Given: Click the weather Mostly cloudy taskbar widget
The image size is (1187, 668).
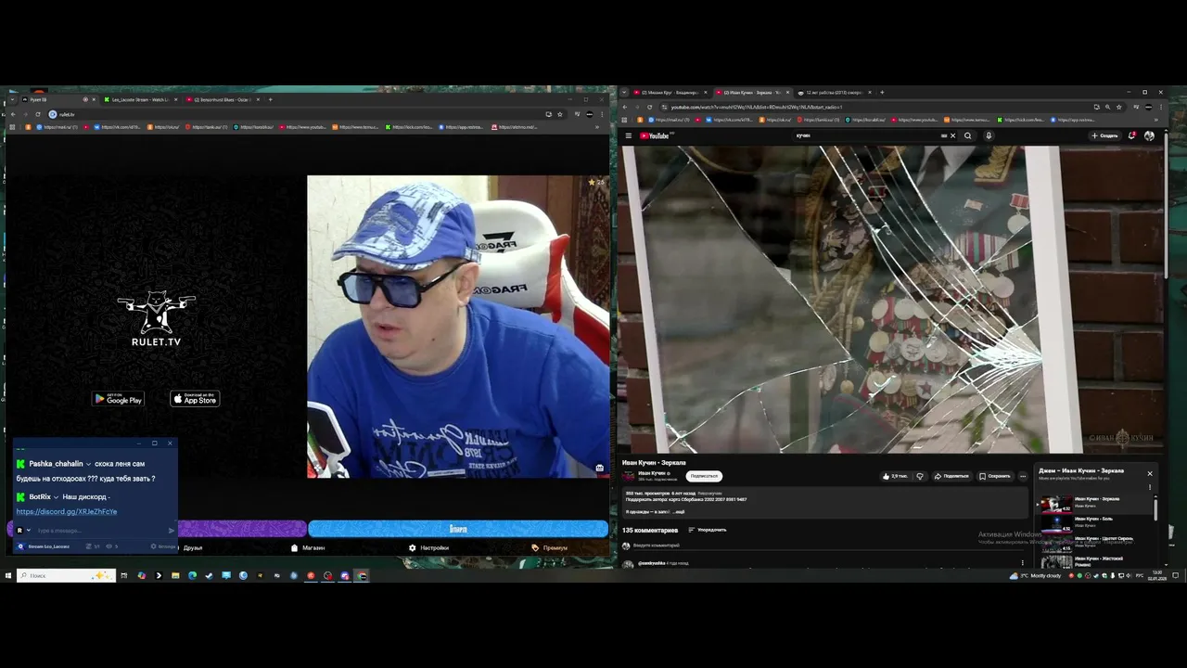Looking at the screenshot, I should (x=1036, y=575).
